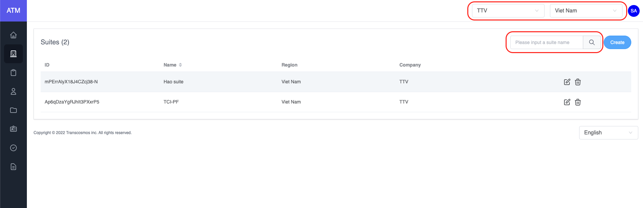Edit the TCI-PF suite
Viewport: 643px width, 208px height.
coord(567,102)
